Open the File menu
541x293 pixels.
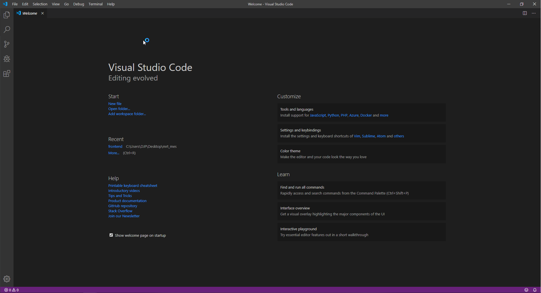15,4
